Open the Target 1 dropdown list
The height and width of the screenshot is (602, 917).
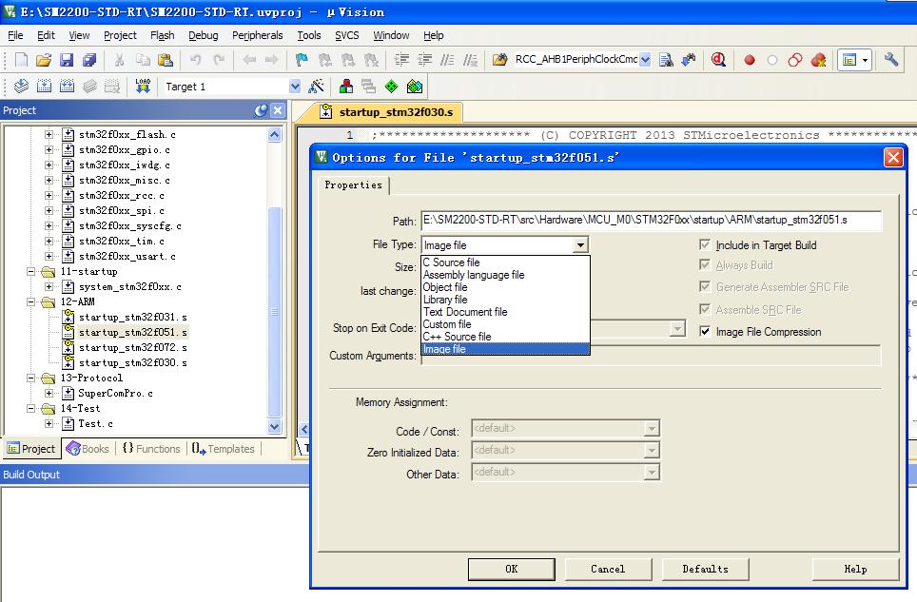click(x=295, y=87)
